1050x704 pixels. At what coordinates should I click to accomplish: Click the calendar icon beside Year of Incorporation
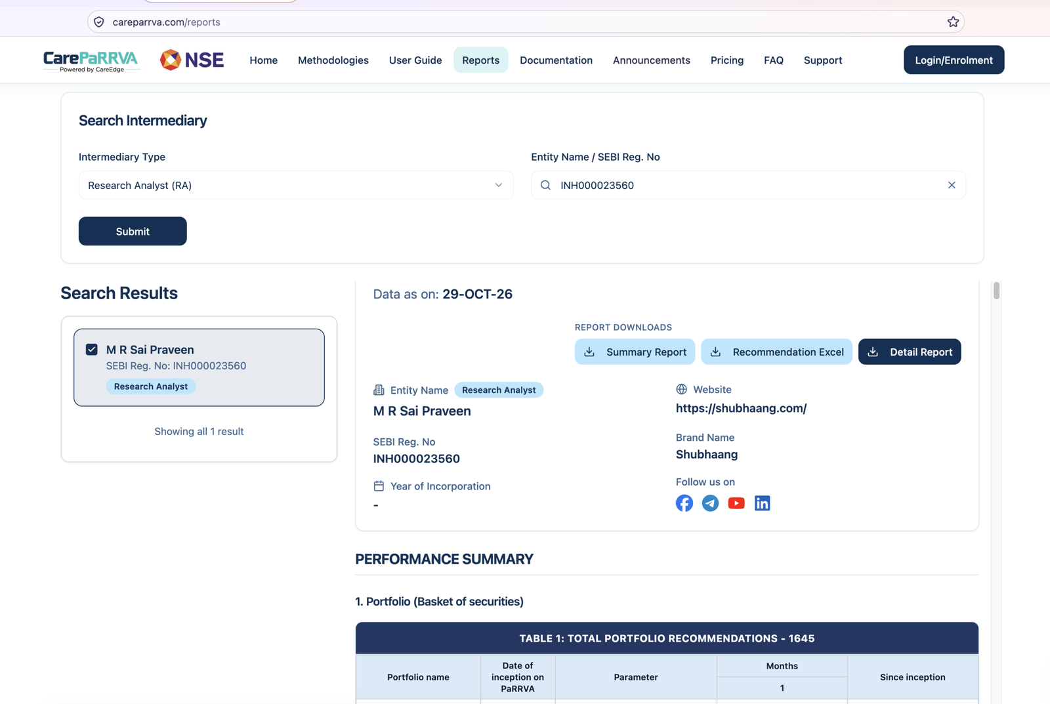(379, 486)
